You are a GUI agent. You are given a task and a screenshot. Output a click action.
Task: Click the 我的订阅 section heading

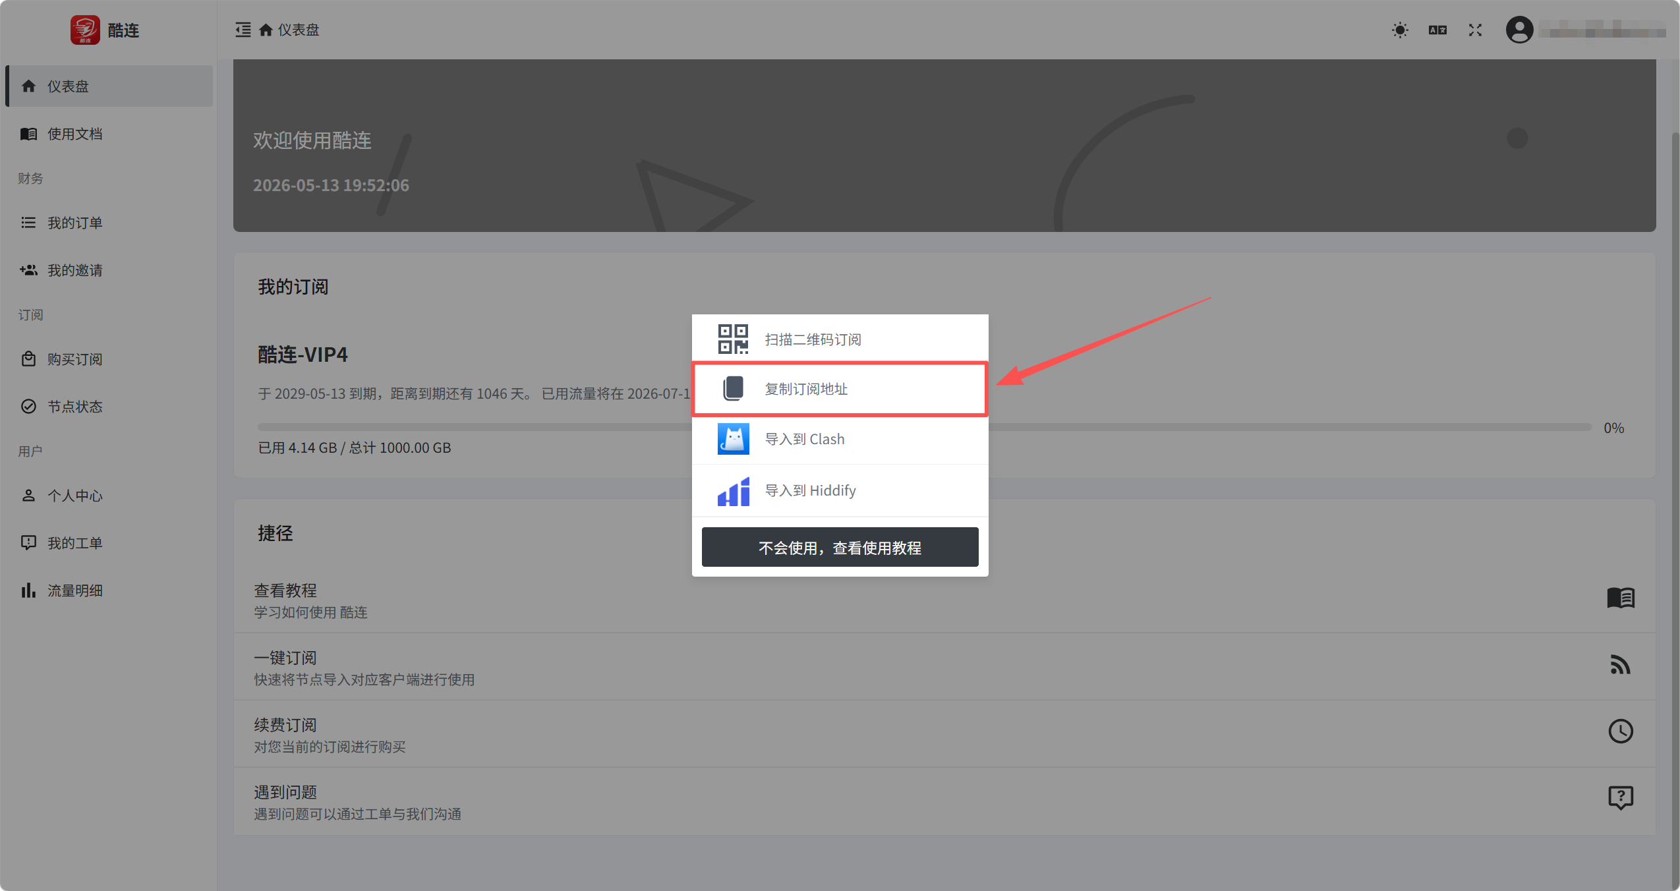[x=293, y=287]
